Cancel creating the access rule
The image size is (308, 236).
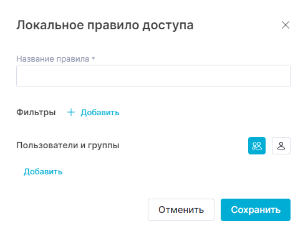coord(181,210)
